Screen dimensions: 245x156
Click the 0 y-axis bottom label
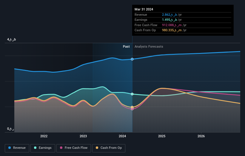click(x=10, y=129)
